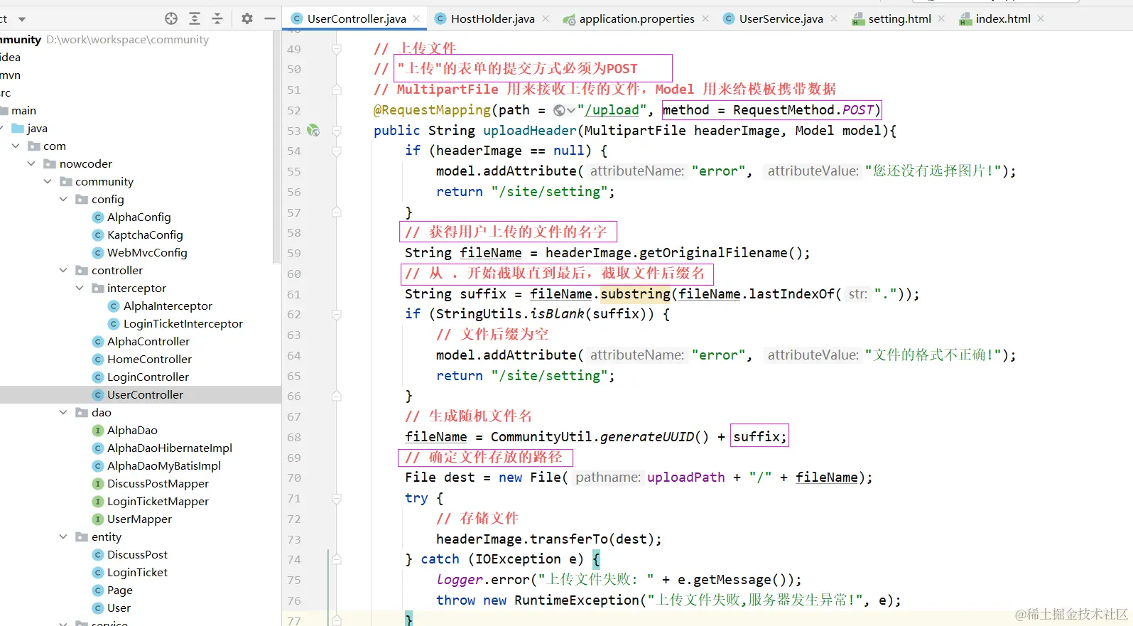Fold the if block at line 54
The image size is (1133, 626).
[337, 151]
